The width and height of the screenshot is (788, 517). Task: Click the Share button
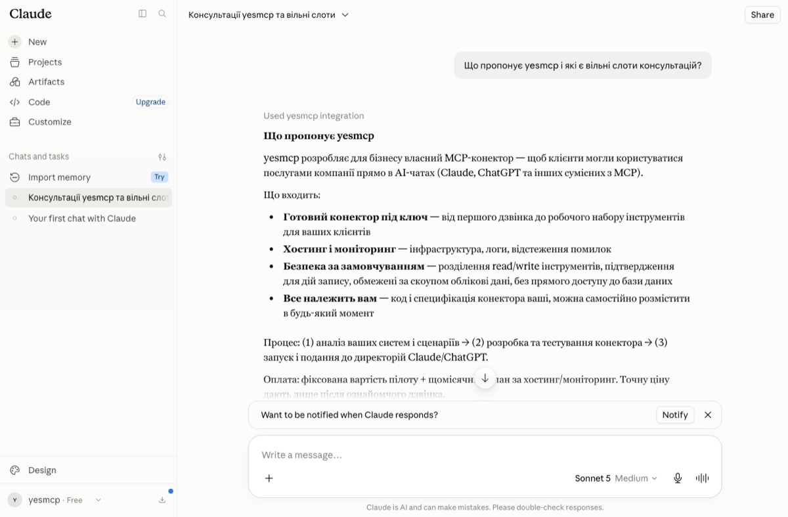coord(762,14)
